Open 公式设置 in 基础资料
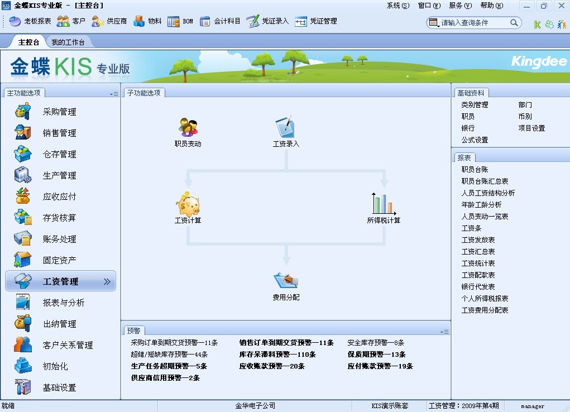570x412 pixels. [x=475, y=140]
